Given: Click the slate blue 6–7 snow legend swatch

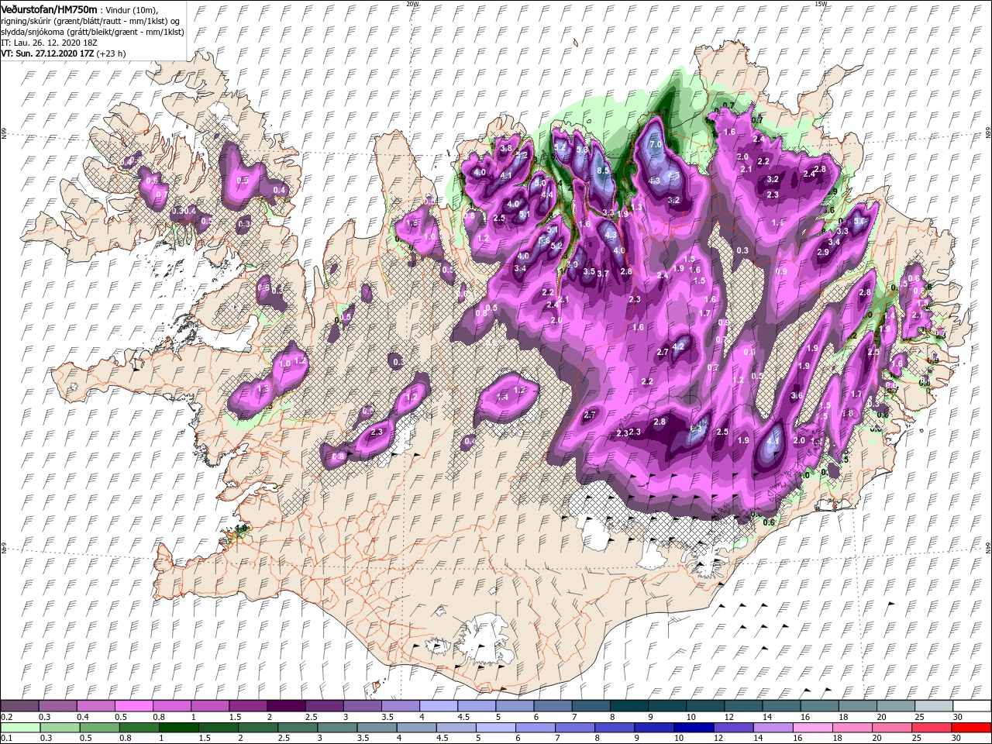Looking at the screenshot, I should tap(551, 706).
